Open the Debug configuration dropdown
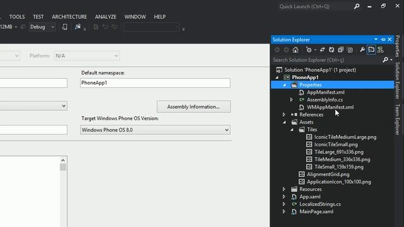The image size is (404, 227). pos(42,26)
